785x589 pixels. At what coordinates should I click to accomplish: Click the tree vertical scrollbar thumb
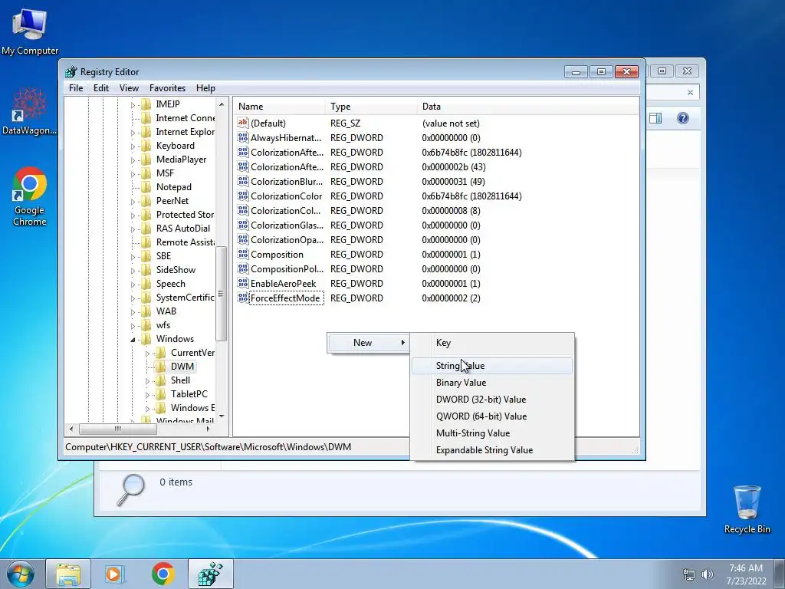click(221, 294)
